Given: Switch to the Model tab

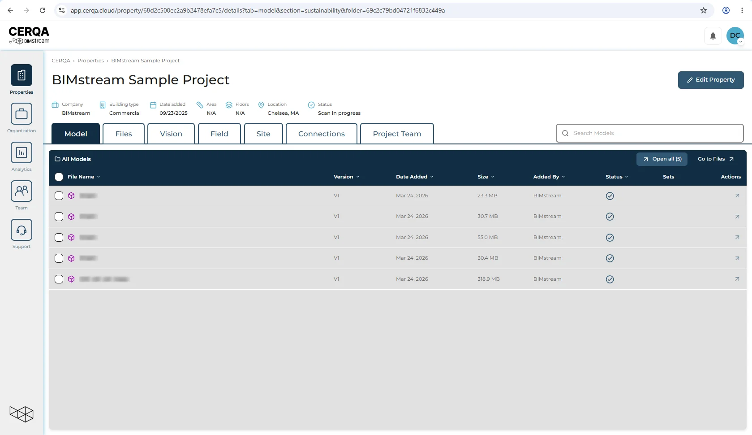Looking at the screenshot, I should click(x=76, y=134).
